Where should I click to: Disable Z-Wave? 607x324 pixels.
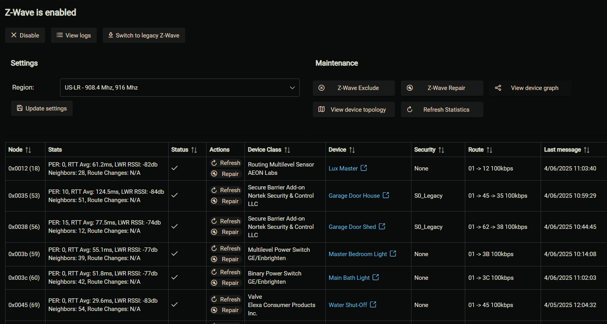pos(25,36)
